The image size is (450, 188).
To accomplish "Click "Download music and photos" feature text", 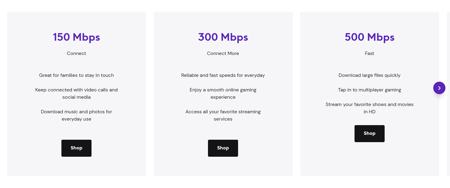I will click(x=76, y=115).
